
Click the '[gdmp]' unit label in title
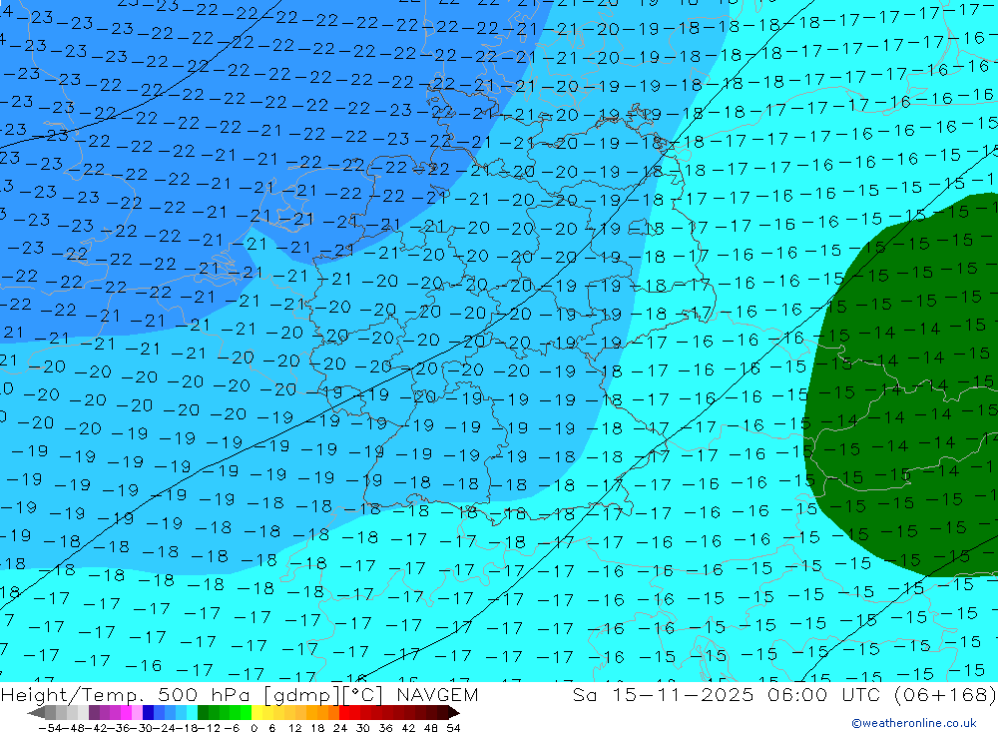(301, 696)
